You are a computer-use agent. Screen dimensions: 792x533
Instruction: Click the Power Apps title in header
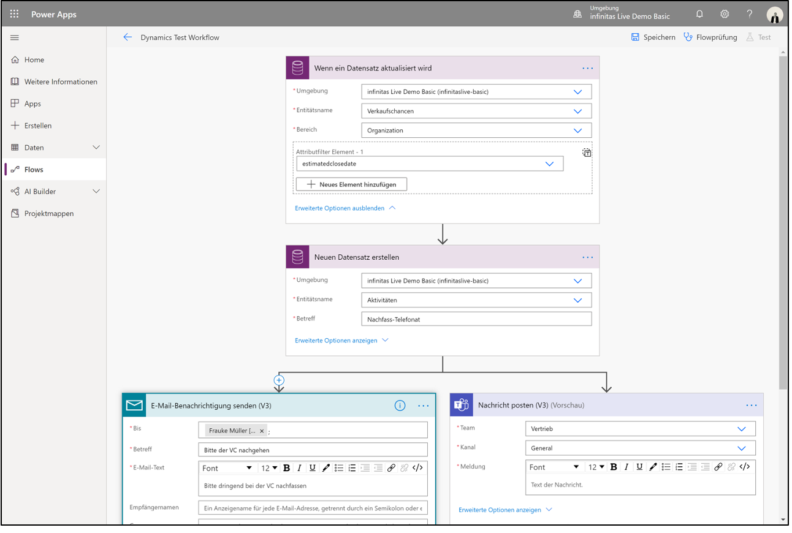[x=54, y=15]
